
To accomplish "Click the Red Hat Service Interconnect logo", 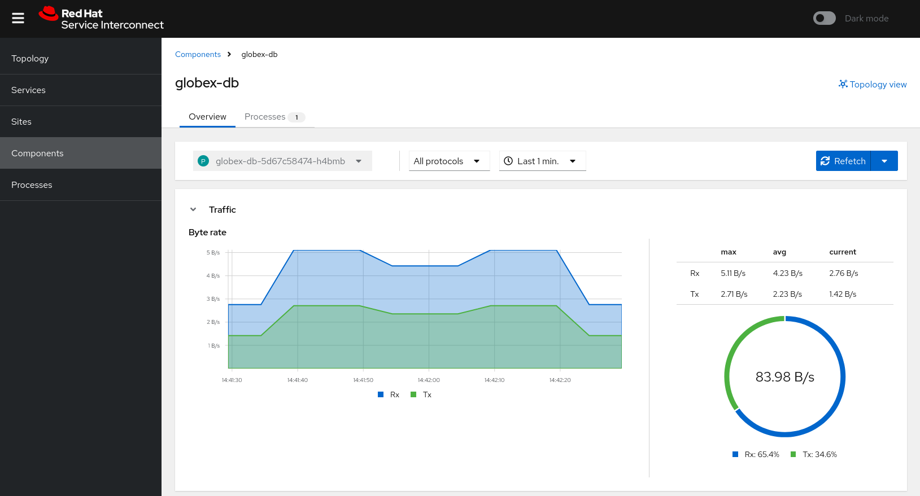I will click(101, 19).
